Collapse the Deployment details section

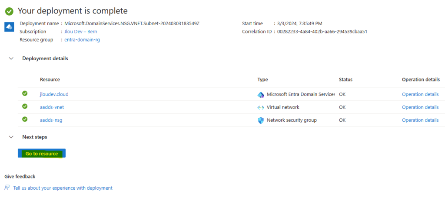tap(11, 58)
